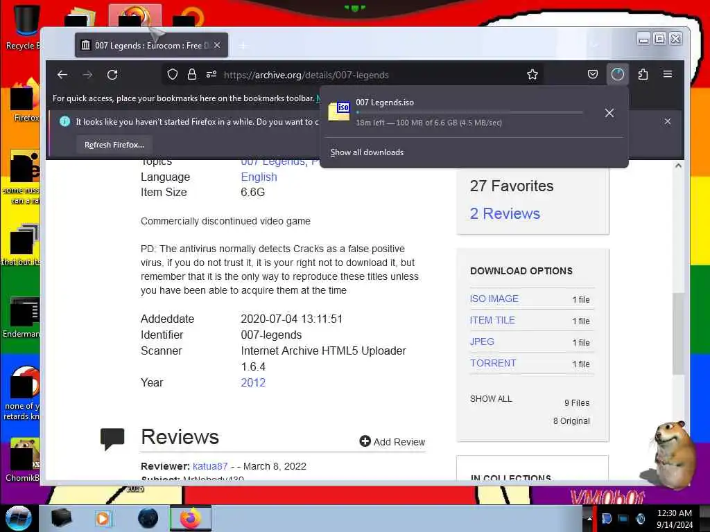Open the media player taskbar icon
This screenshot has height=532, width=710.
[x=103, y=518]
